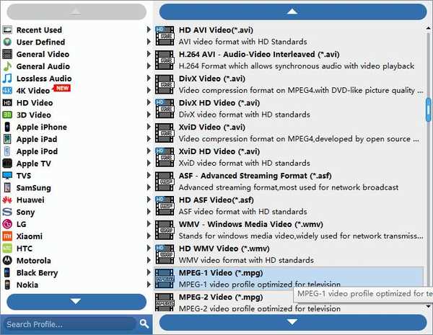Click the Recent Used category icon
Image resolution: width=433 pixels, height=335 pixels.
(7, 30)
